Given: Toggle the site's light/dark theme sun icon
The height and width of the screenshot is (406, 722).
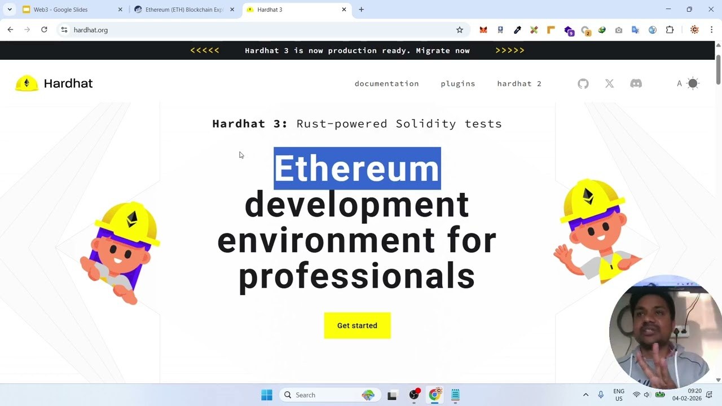Looking at the screenshot, I should [693, 83].
